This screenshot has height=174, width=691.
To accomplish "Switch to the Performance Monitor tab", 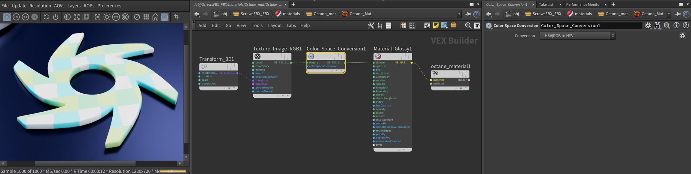I will (x=583, y=4).
